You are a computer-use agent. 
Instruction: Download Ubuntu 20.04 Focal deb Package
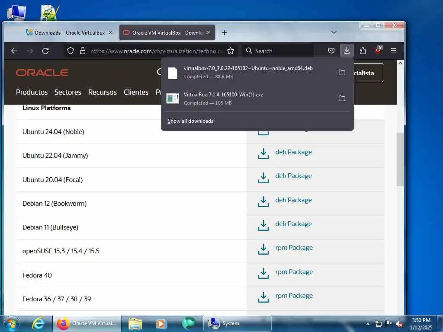tap(294, 176)
